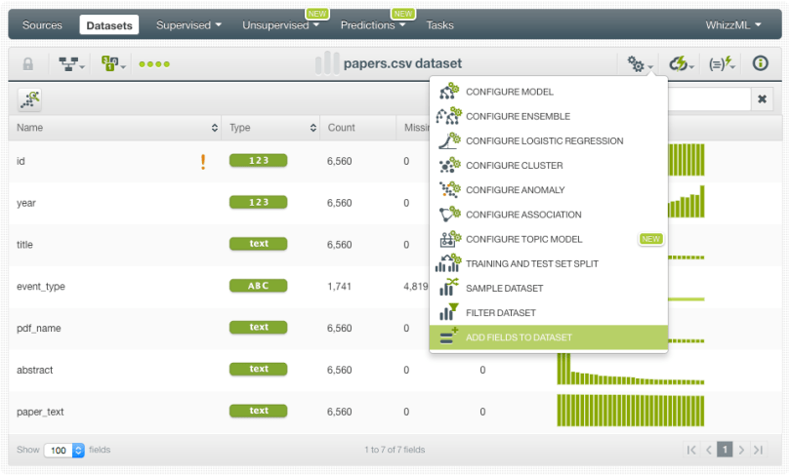Click the four green dots icon
Image resolution: width=791 pixels, height=475 pixels.
[154, 64]
